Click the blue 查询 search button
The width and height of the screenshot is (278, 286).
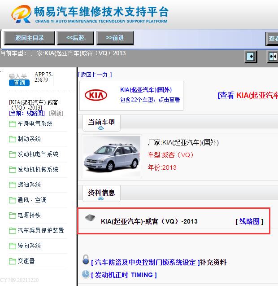coord(19,83)
